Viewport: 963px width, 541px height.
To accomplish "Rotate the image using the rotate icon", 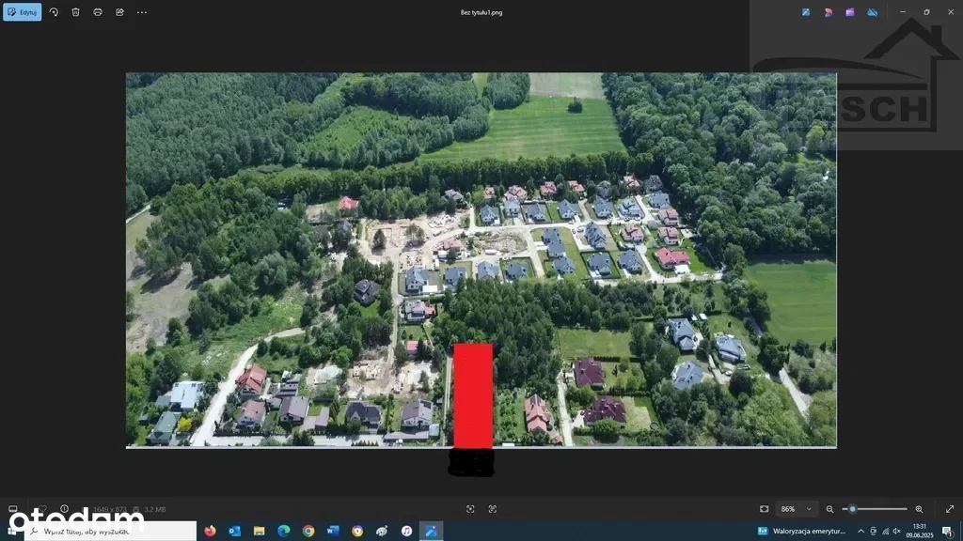I will coord(54,12).
